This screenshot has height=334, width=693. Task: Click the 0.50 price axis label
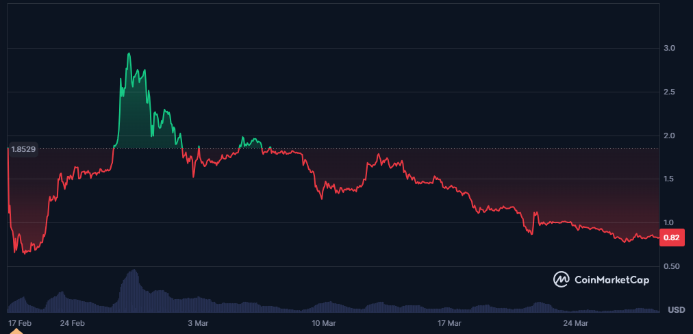671,266
